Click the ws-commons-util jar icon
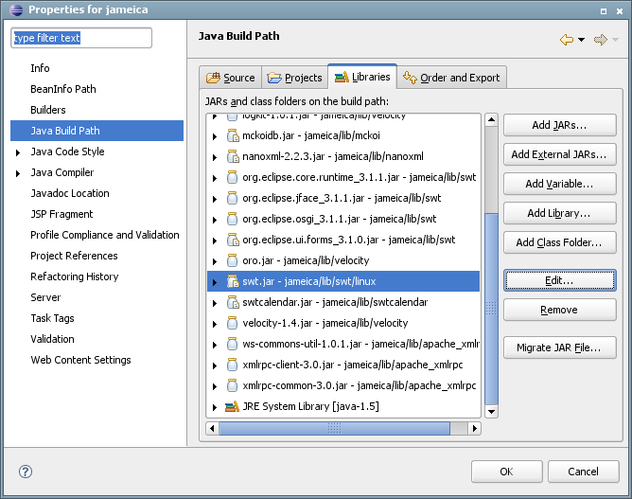Viewport: 632px width, 499px height. 232,344
